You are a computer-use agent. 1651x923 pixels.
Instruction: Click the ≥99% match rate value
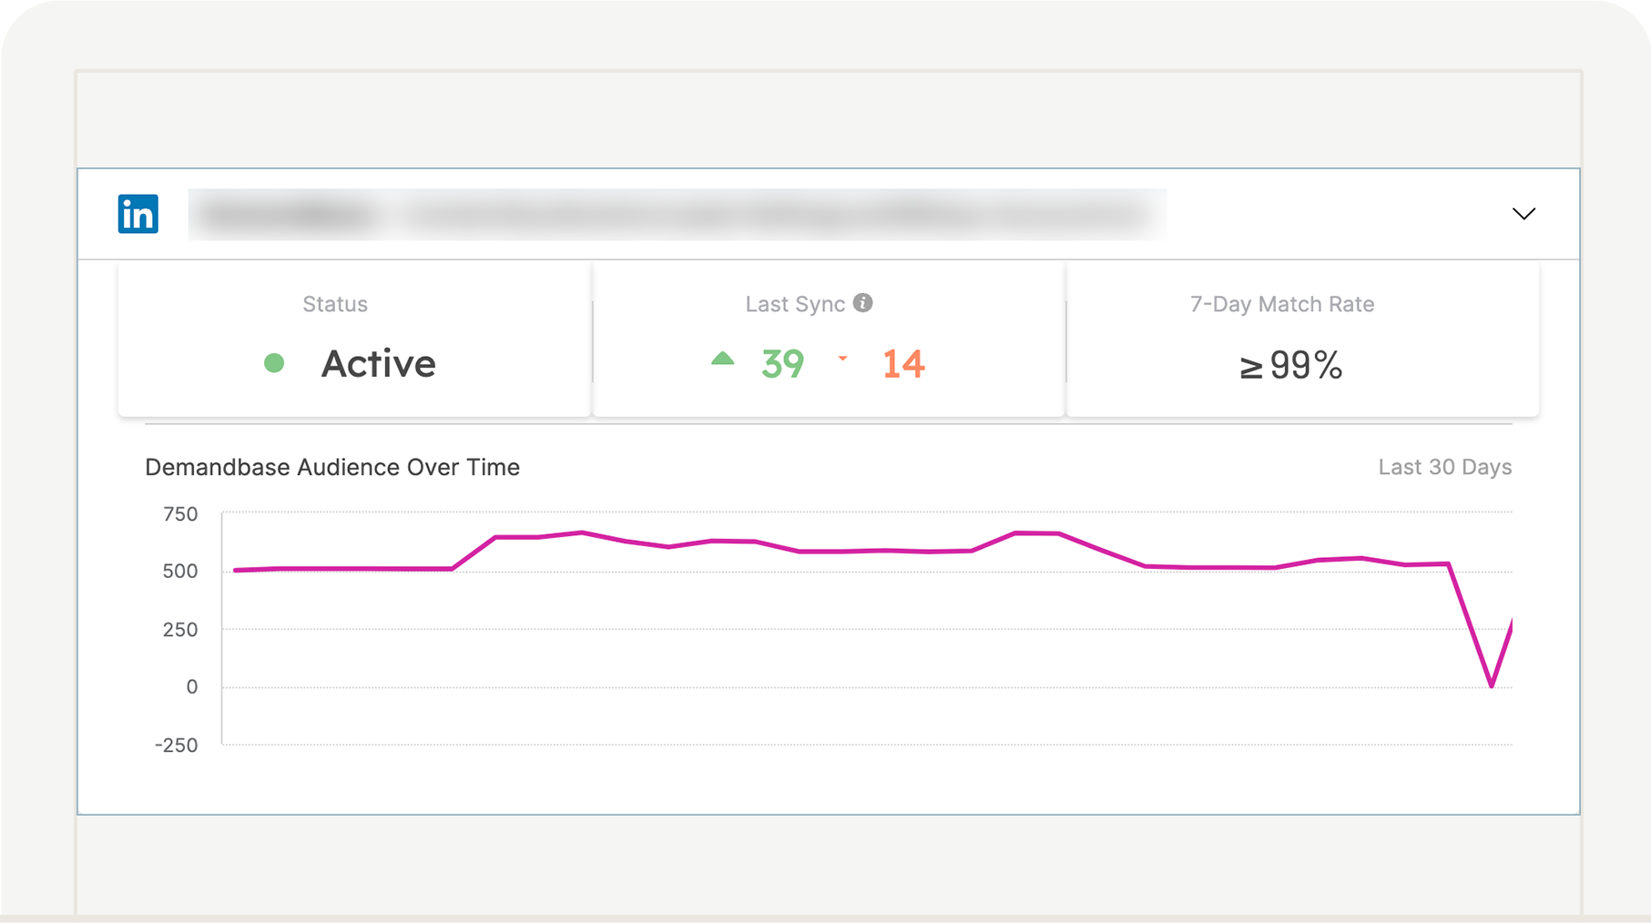[x=1290, y=365]
